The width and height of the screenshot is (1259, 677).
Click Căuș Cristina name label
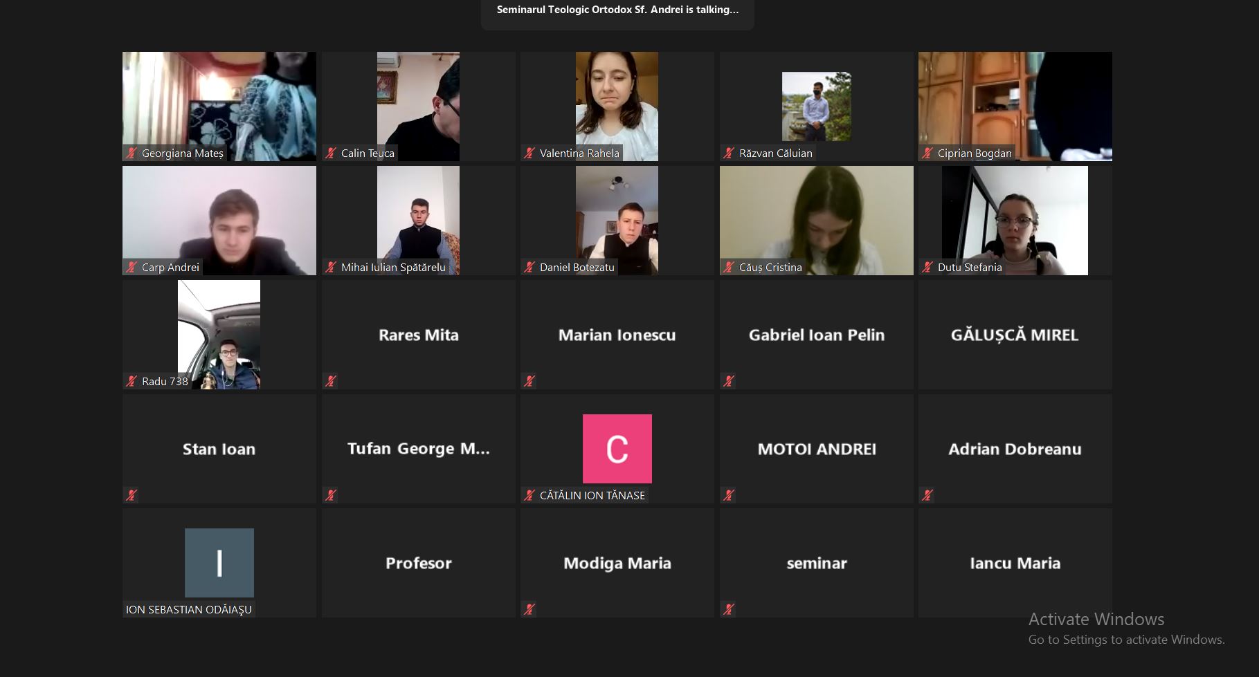(x=770, y=267)
